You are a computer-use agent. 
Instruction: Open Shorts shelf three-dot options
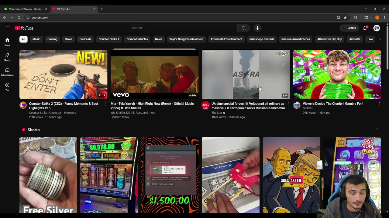377,130
